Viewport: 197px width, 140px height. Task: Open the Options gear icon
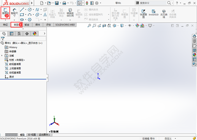point(97,3)
